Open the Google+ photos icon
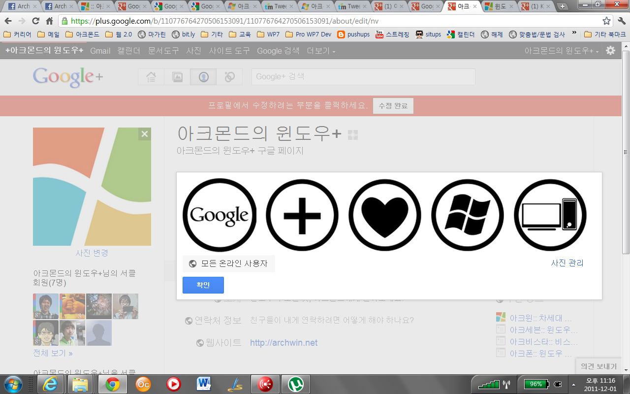The height and width of the screenshot is (394, 630). coord(177,77)
